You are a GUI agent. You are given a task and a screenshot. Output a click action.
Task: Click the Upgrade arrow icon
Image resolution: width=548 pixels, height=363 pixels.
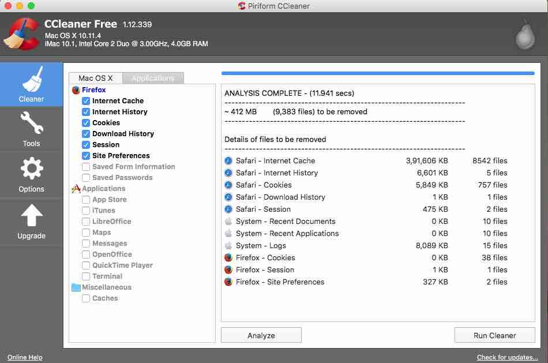click(x=32, y=215)
